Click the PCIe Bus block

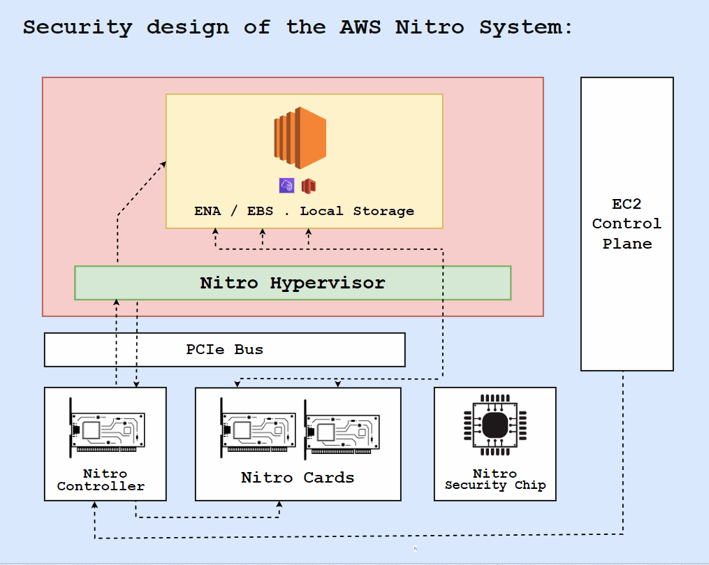(224, 349)
